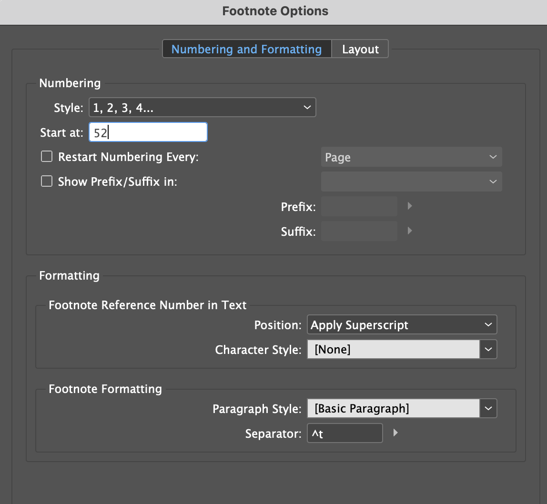Enable the Restart Numbering Every checkbox
This screenshot has height=504, width=547.
47,157
